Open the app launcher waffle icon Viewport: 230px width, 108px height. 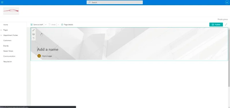coord(2,2)
